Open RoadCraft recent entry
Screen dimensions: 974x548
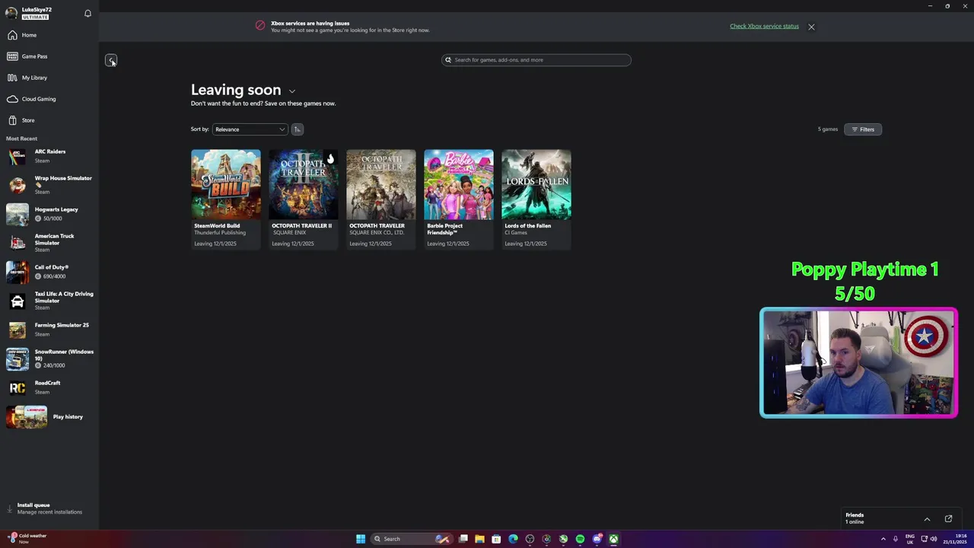click(49, 387)
